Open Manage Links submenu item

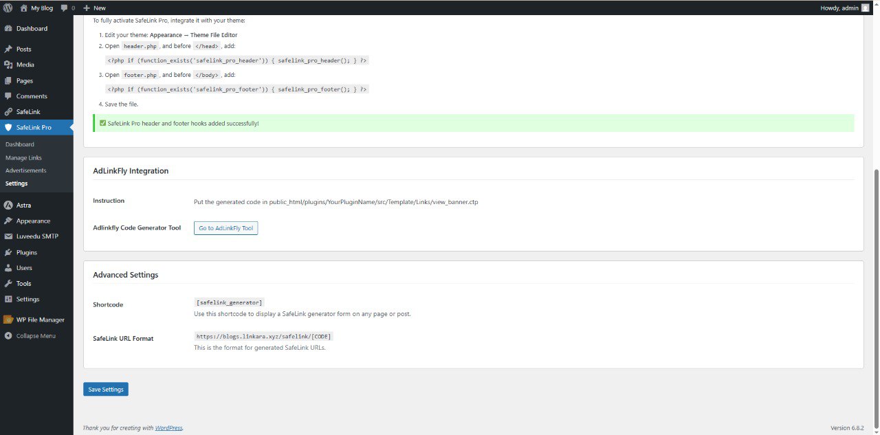(23, 157)
